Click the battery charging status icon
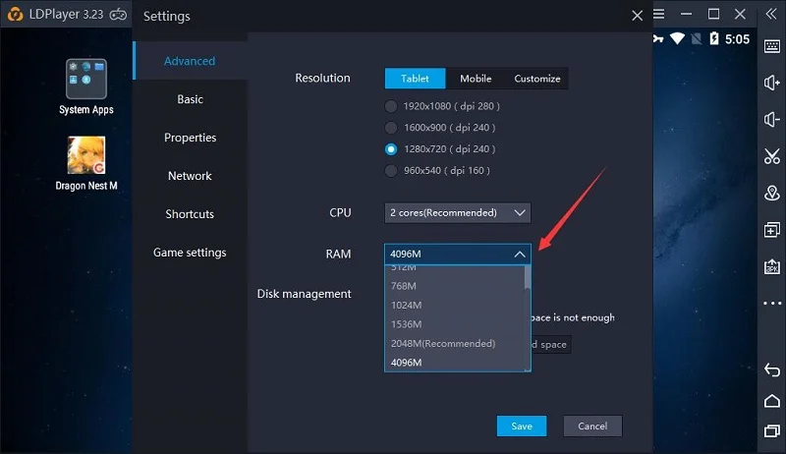Viewport: 786px width, 454px height. [x=714, y=38]
